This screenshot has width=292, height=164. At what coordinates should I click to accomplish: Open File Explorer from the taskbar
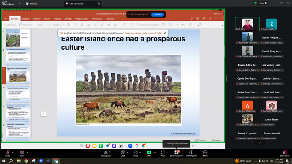[19, 161]
